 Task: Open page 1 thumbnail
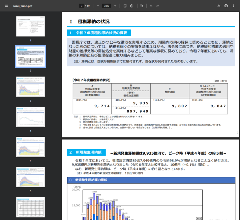pyautogui.click(x=30, y=26)
